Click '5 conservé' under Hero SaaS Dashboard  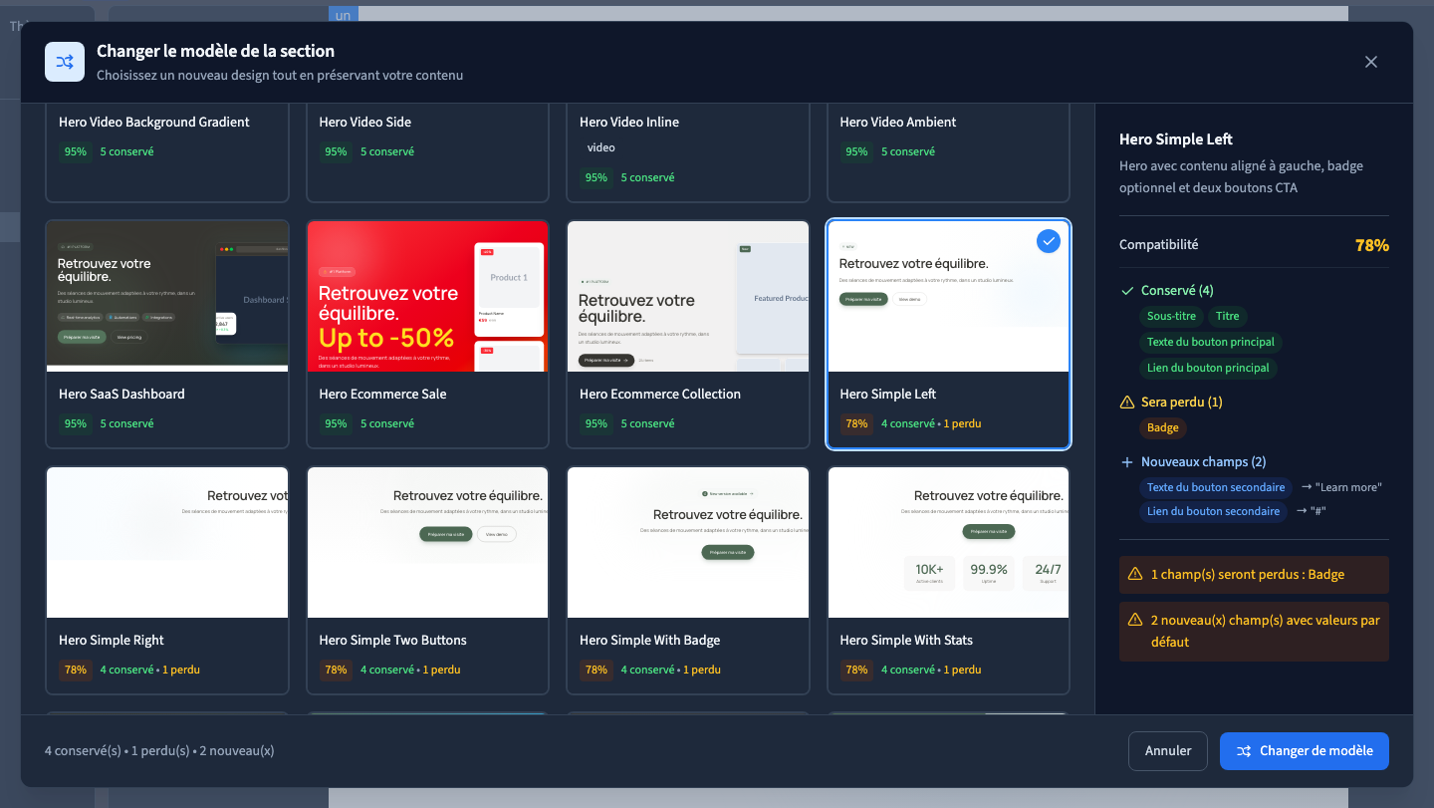click(x=126, y=424)
